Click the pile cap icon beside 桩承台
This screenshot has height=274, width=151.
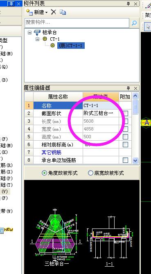tap(37, 32)
